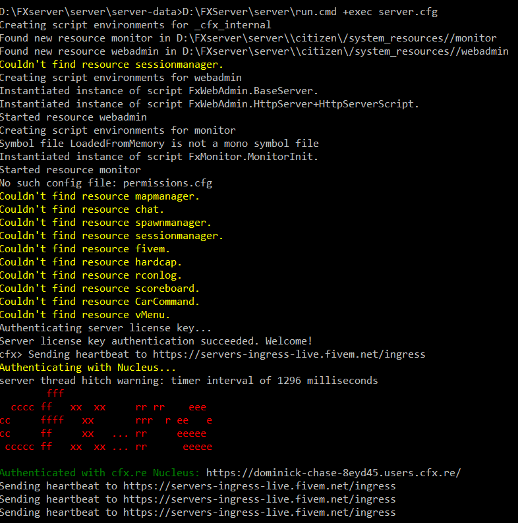
Task: Select the FxWebAdmin.BaseServer instantiated line
Action: (159, 91)
